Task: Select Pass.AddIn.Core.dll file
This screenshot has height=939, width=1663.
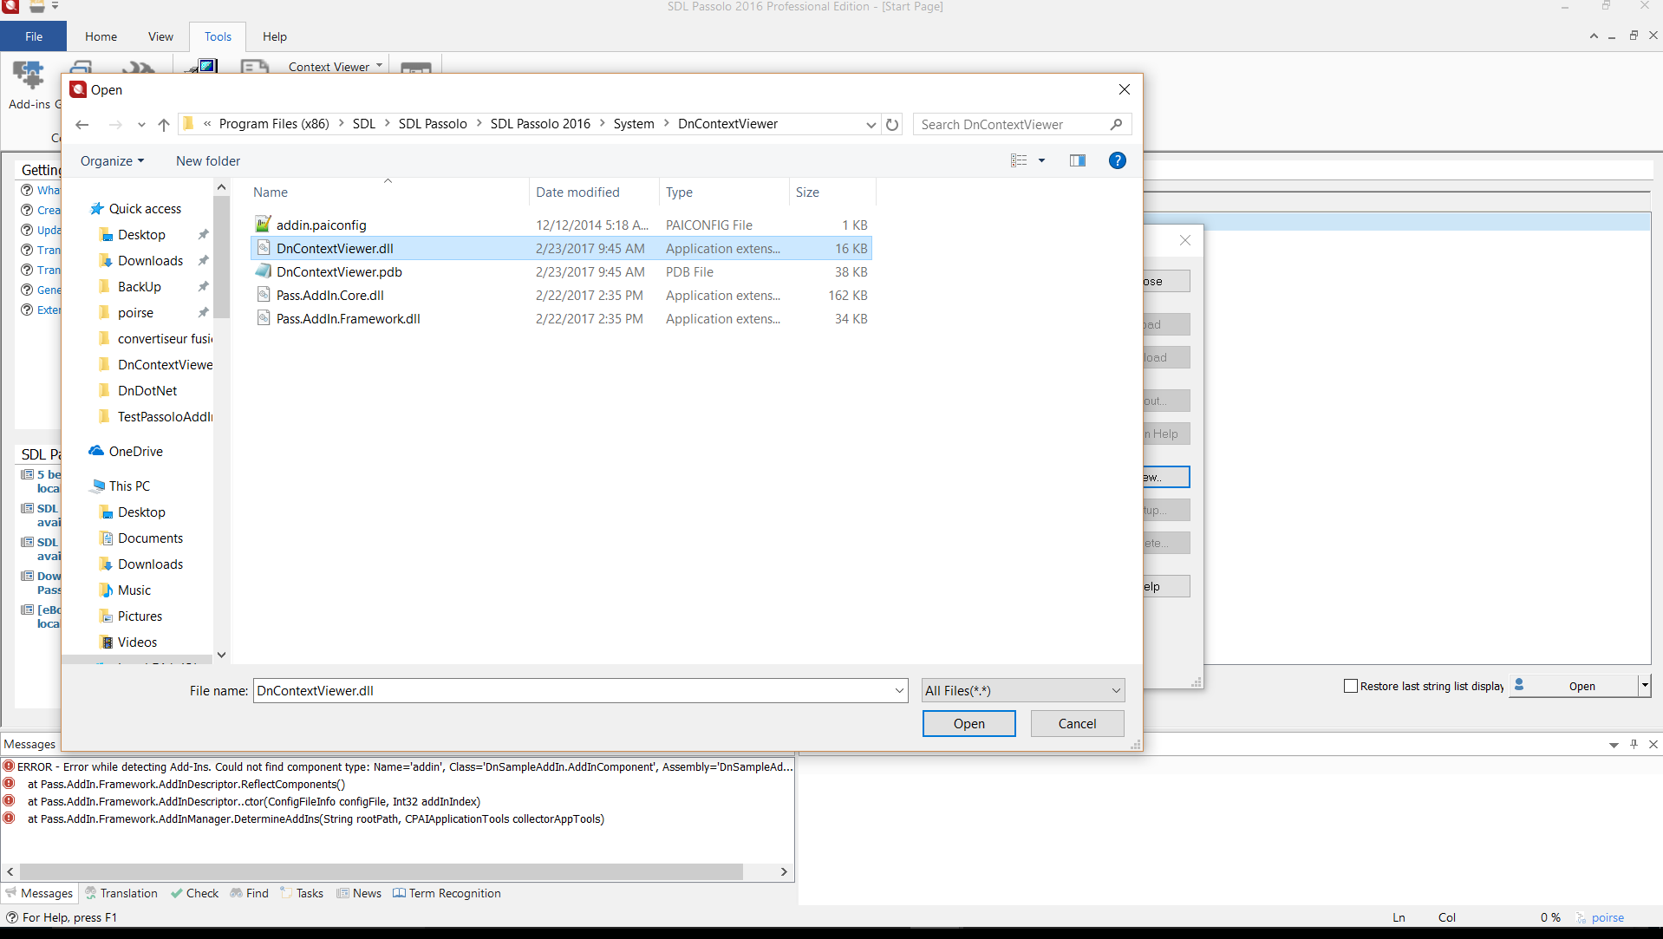Action: click(x=561, y=295)
